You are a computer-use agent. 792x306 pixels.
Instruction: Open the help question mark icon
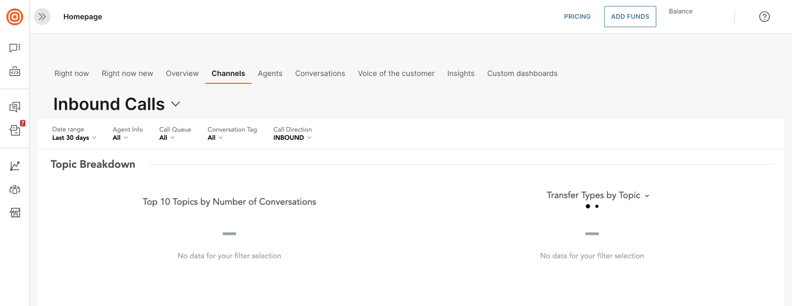pos(764,17)
